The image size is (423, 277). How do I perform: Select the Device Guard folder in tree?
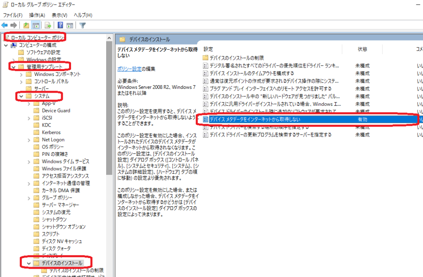coord(56,110)
